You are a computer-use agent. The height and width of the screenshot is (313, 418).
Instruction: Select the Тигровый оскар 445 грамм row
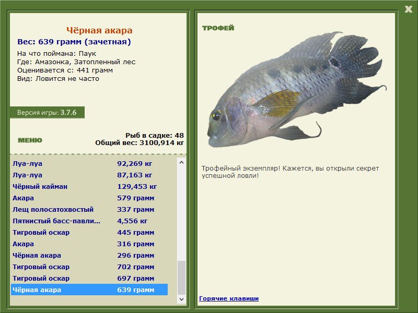pyautogui.click(x=89, y=232)
